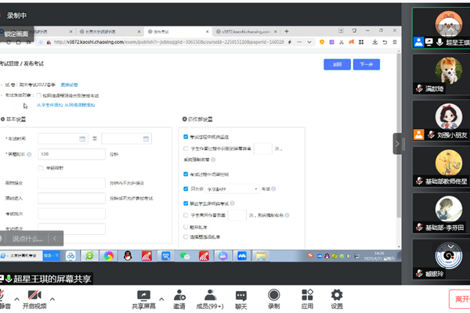Click the blue 返回 back button

coord(336,65)
